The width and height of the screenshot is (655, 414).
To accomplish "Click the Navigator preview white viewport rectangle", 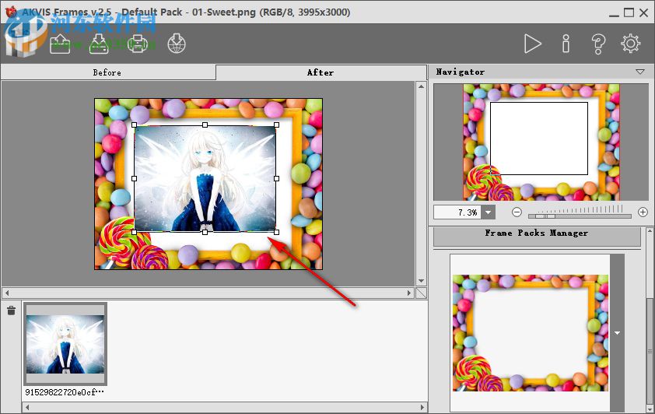I will click(539, 139).
